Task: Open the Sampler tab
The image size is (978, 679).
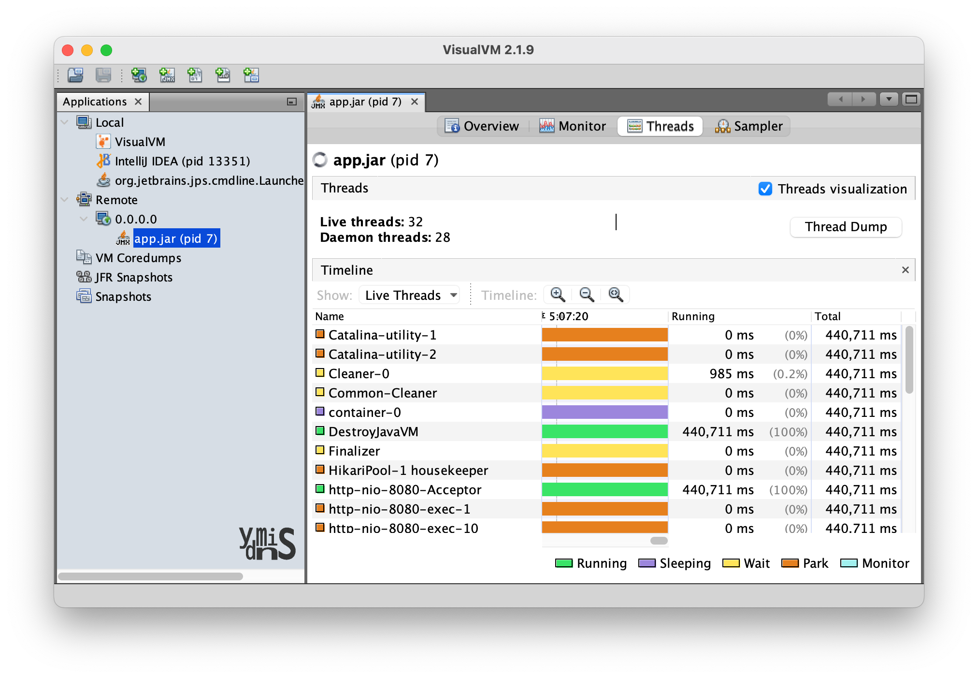Action: (x=749, y=126)
